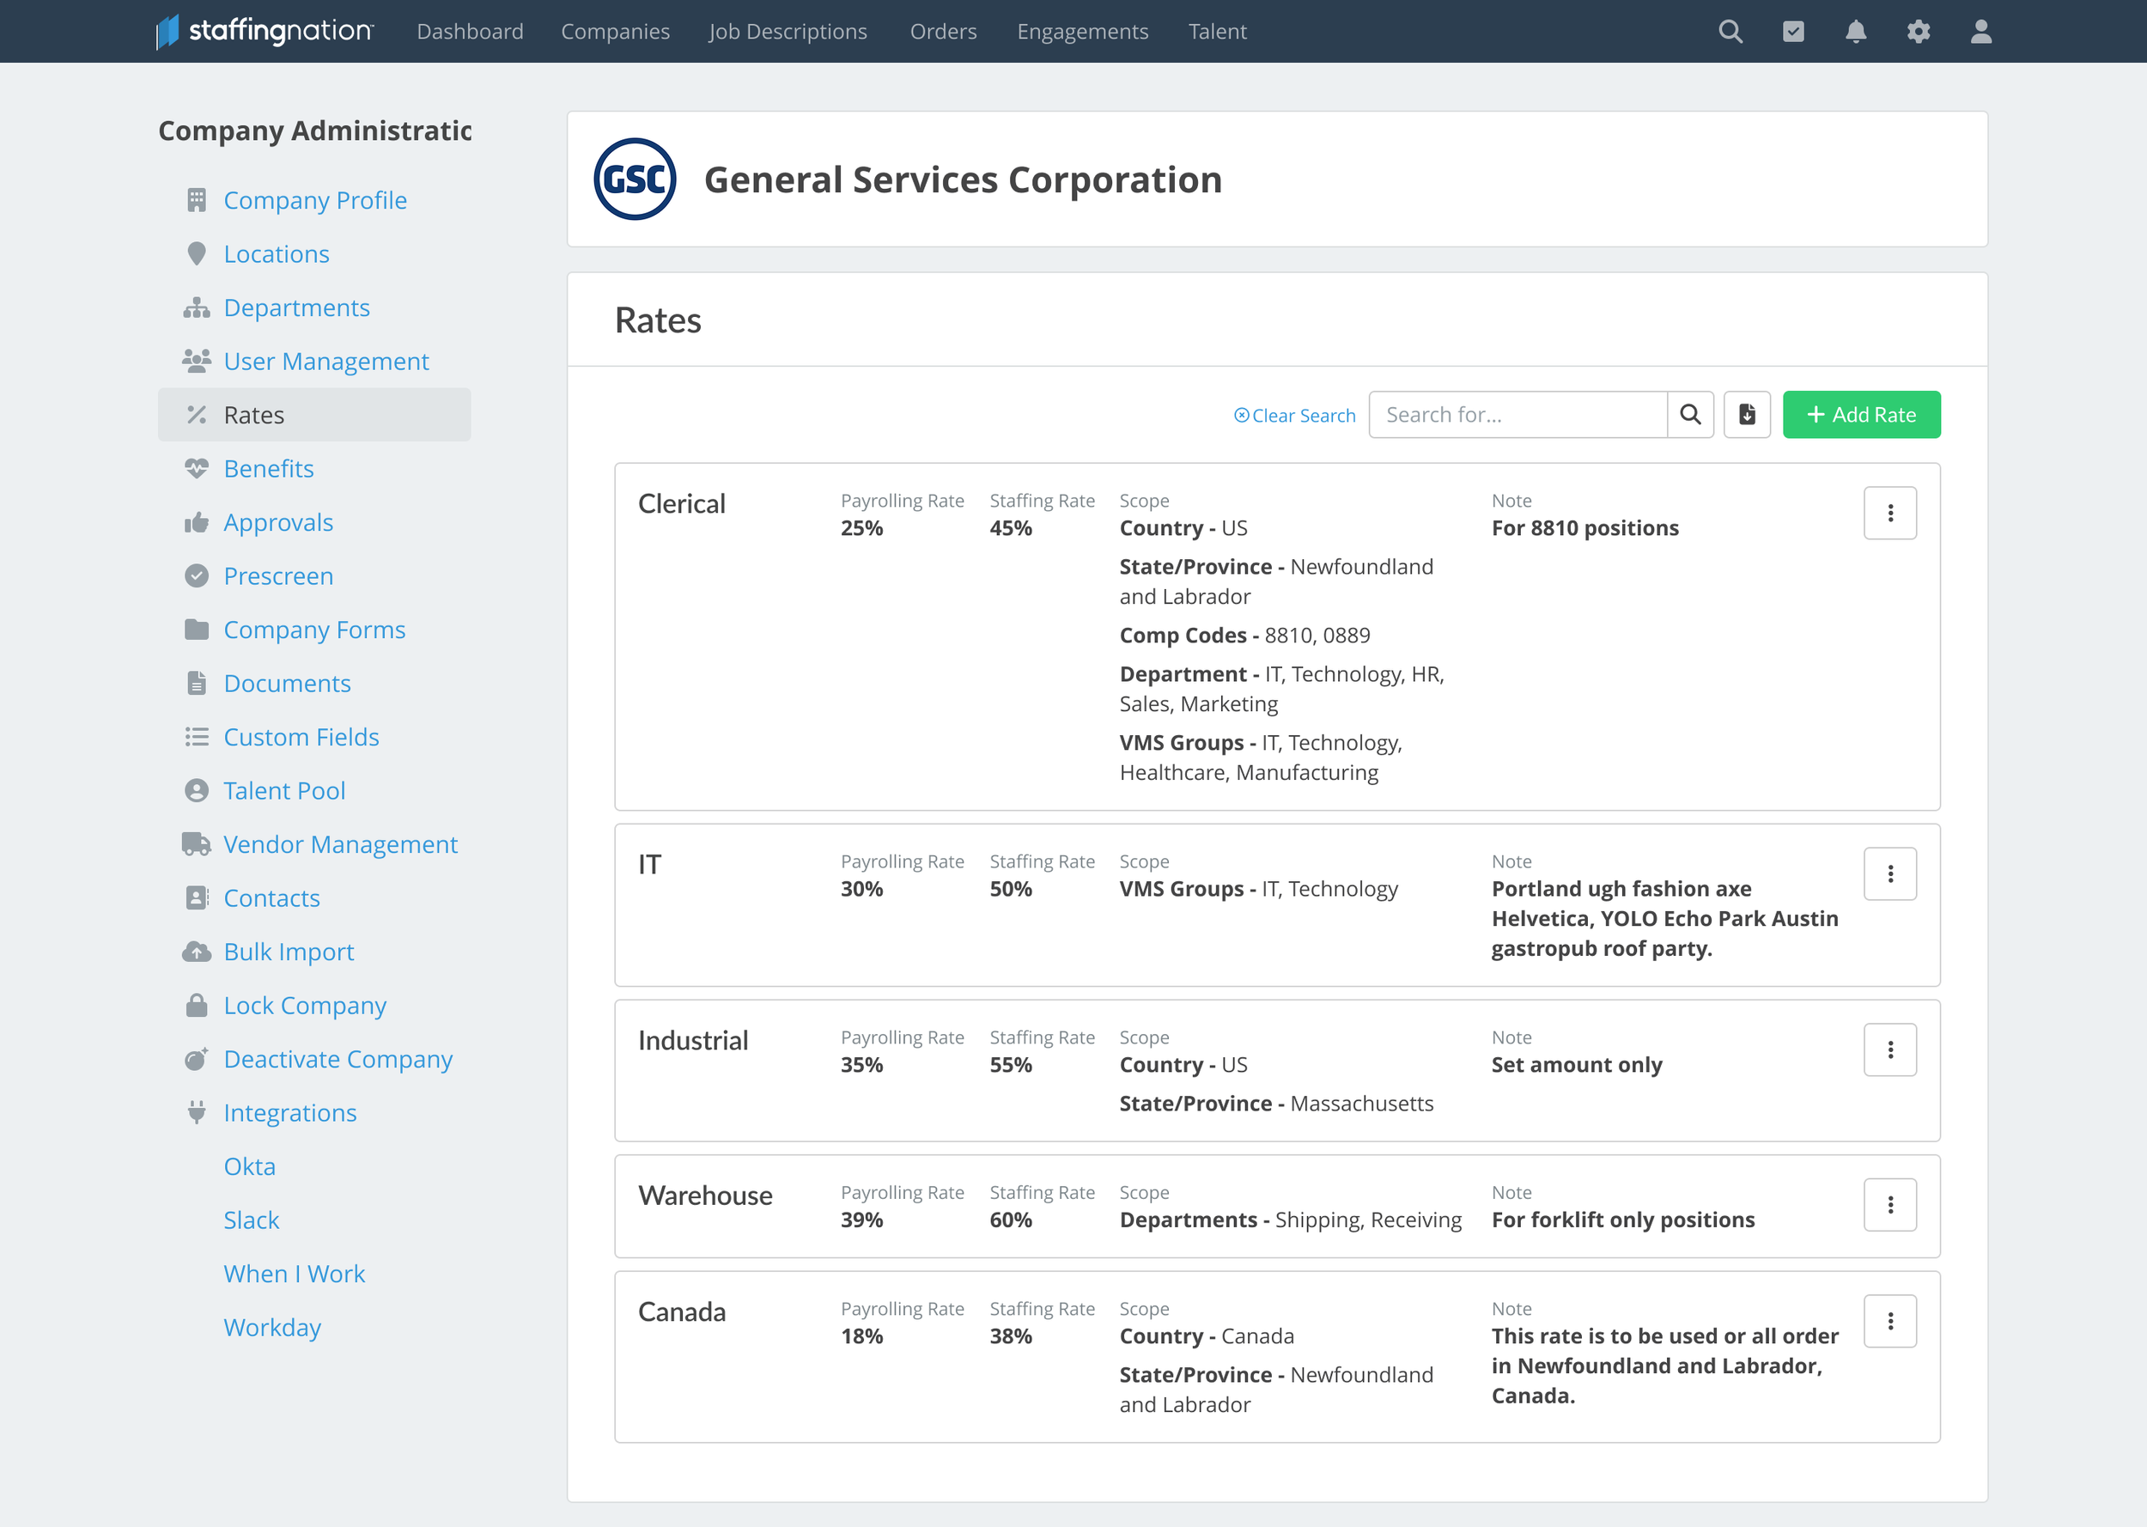This screenshot has height=1527, width=2147.
Task: Select the Workday integration link
Action: coord(272,1328)
